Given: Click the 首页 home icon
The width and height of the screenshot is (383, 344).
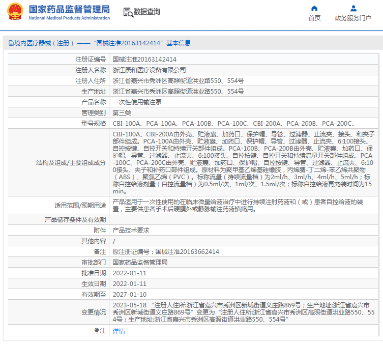Looking at the screenshot, I should (x=314, y=9).
